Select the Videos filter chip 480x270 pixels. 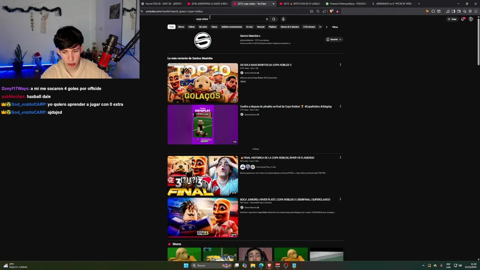[x=192, y=27]
